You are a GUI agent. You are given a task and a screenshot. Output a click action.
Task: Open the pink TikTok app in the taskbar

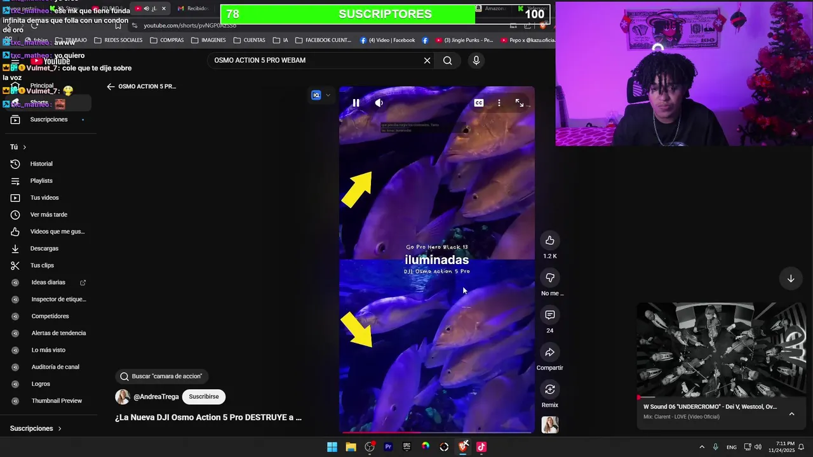(481, 447)
